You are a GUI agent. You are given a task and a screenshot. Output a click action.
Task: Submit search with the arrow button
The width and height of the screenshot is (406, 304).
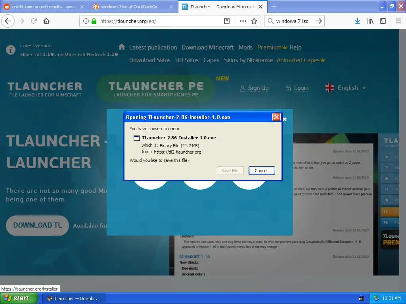pyautogui.click(x=319, y=21)
